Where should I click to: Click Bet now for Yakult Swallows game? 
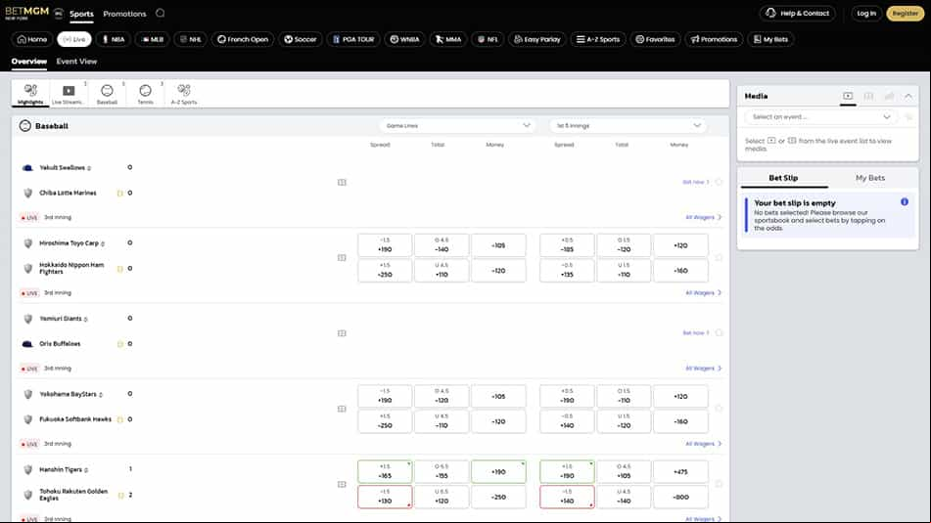695,182
